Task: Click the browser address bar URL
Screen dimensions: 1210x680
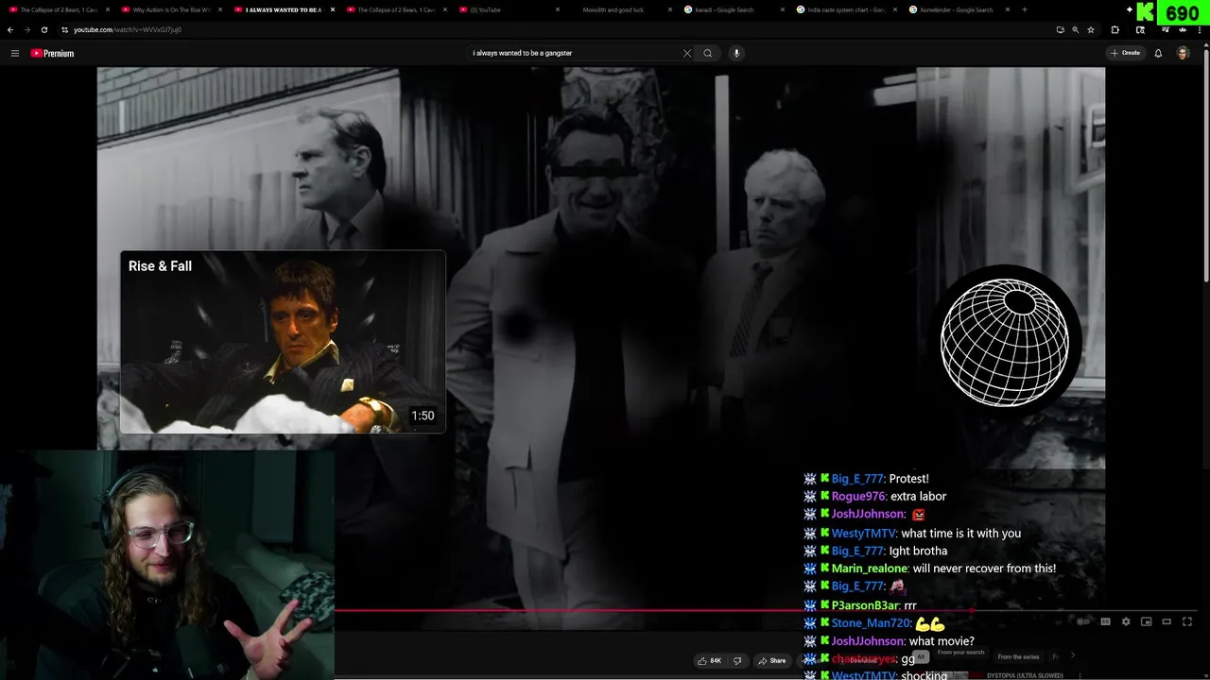Action: pos(128,29)
